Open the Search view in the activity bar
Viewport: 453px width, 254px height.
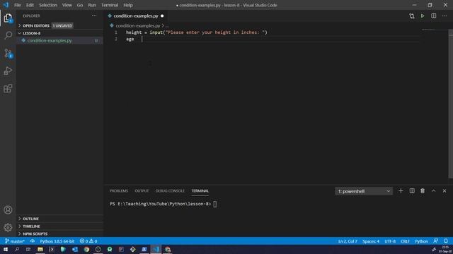pos(8,35)
